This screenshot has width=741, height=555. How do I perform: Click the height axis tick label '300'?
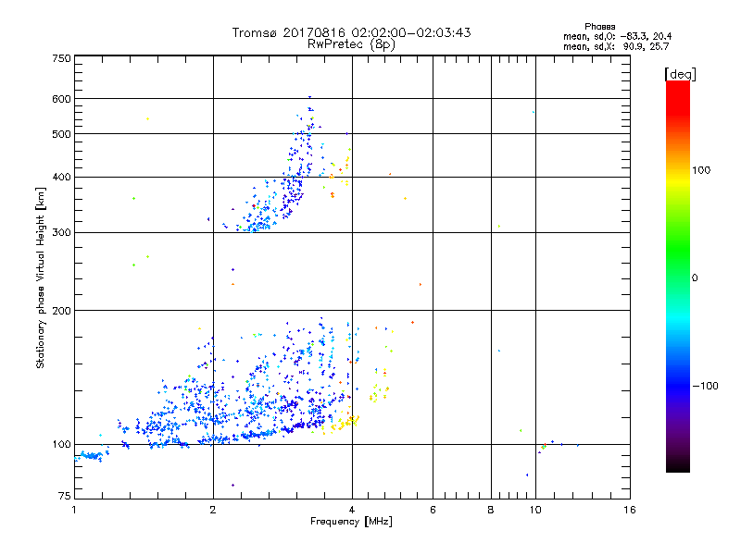click(62, 233)
